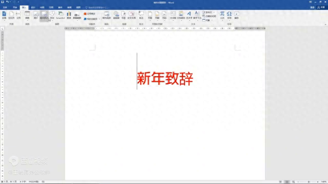Screen dimensions: 328x184
Task: Insert Date and Time
Action: point(209,16)
